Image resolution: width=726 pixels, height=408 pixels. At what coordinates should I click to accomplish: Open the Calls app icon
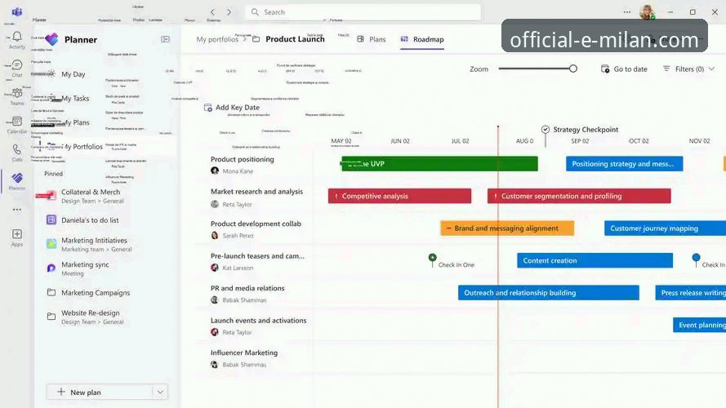pyautogui.click(x=16, y=152)
